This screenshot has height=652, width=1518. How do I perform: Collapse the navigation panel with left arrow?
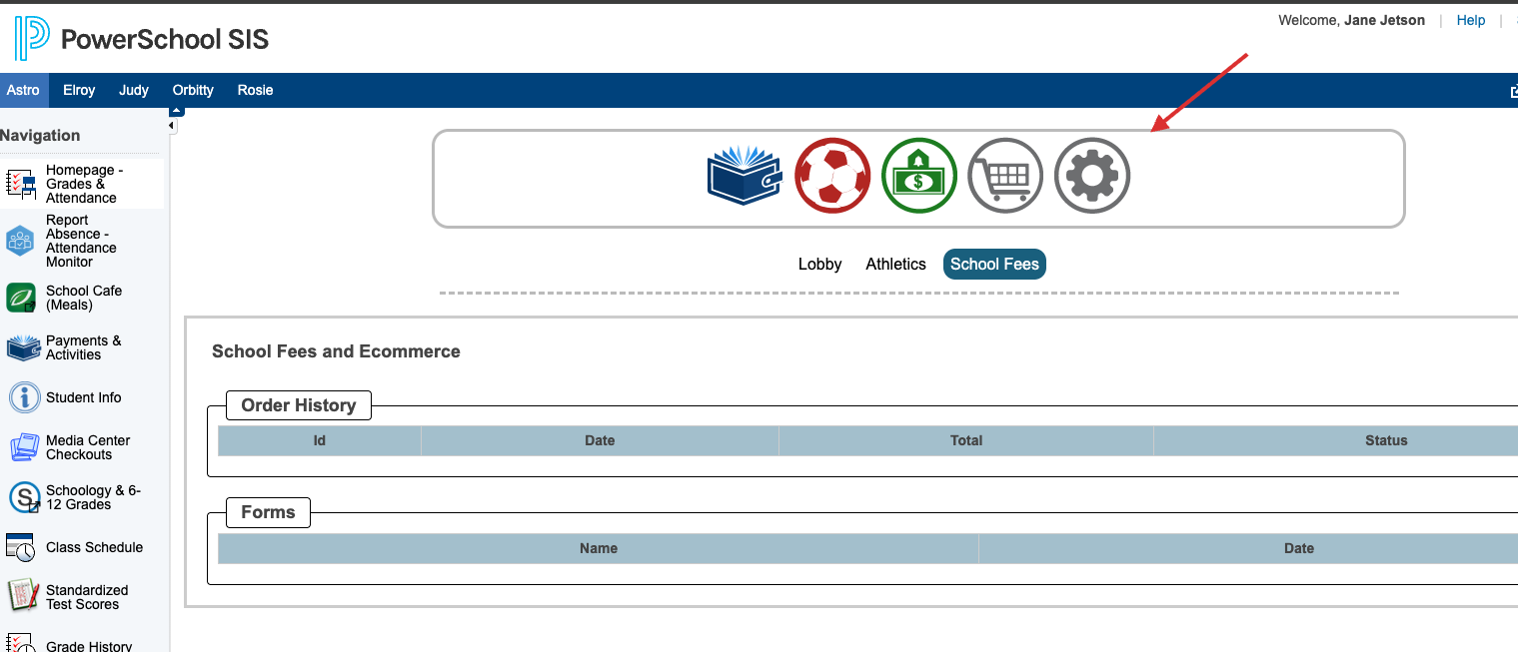[x=172, y=127]
